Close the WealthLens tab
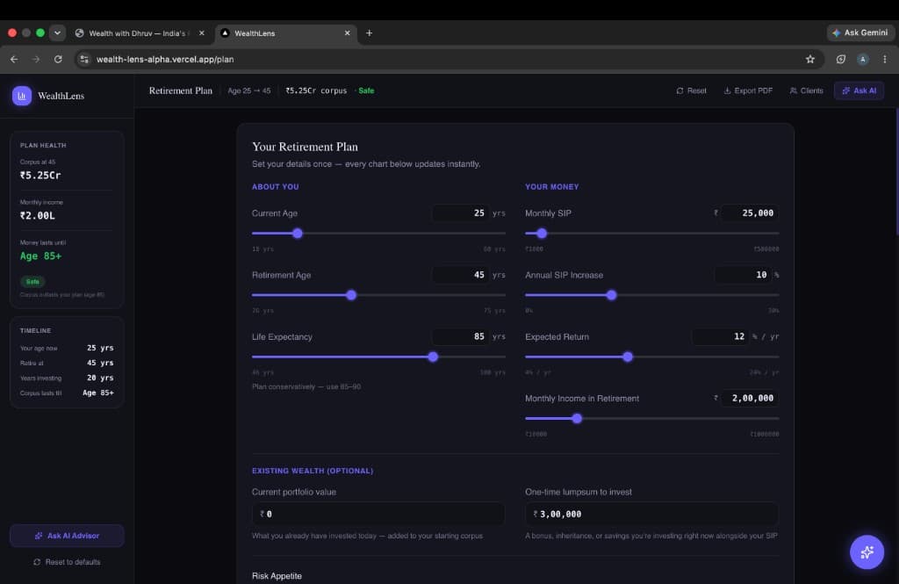Image resolution: width=899 pixels, height=584 pixels. [347, 33]
